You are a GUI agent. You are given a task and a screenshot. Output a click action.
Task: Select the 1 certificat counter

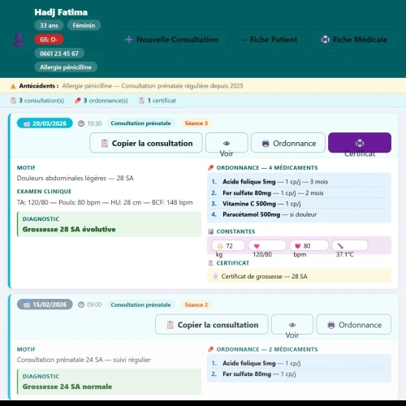[158, 101]
